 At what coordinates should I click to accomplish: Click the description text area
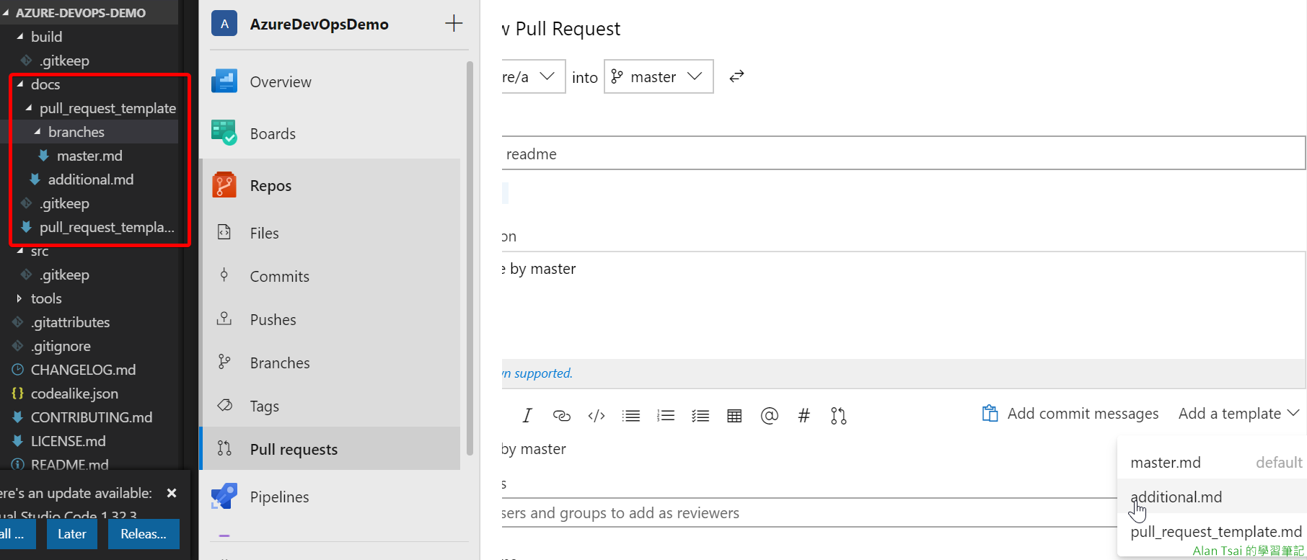coord(903,305)
